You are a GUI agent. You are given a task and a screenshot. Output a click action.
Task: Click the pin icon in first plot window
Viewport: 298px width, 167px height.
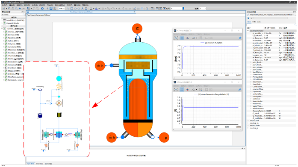tap(240, 38)
